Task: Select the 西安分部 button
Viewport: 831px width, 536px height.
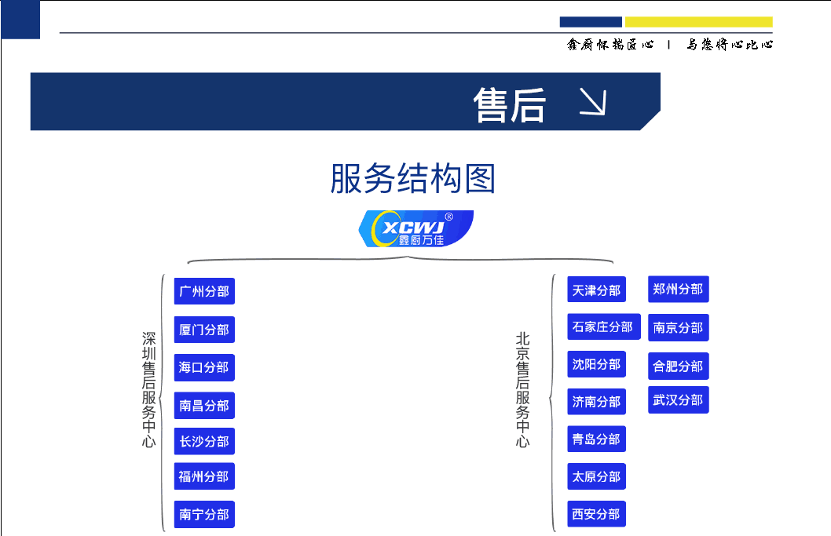Action: point(597,514)
